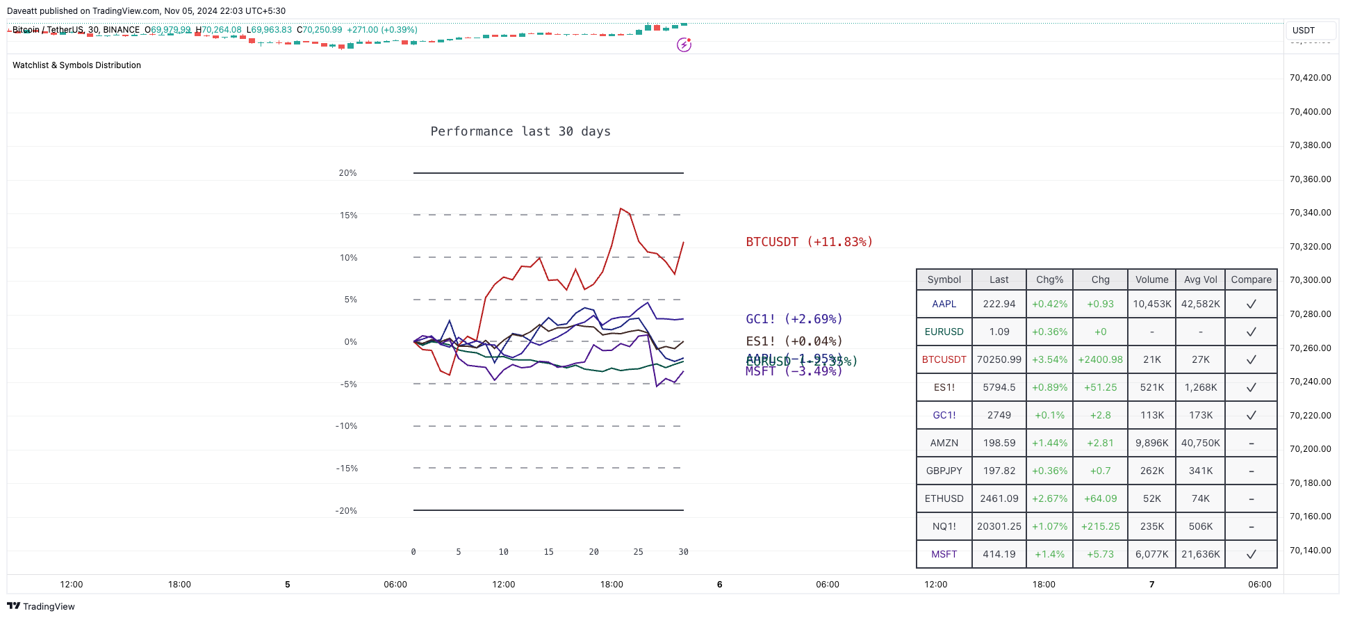Select AMZN symbol in the table

944,443
